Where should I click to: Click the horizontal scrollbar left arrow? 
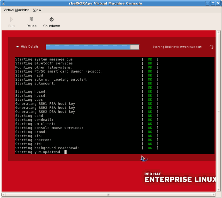(3, 194)
